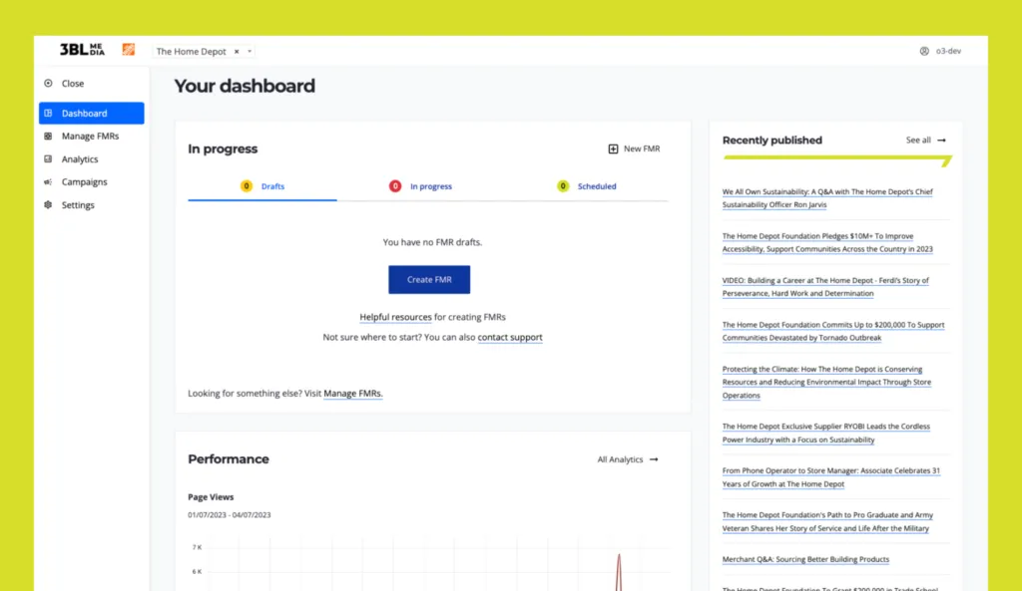Screen dimensions: 1022x591
Task: Open the Merchant Q&A: Sourcing Better article
Action: point(805,559)
